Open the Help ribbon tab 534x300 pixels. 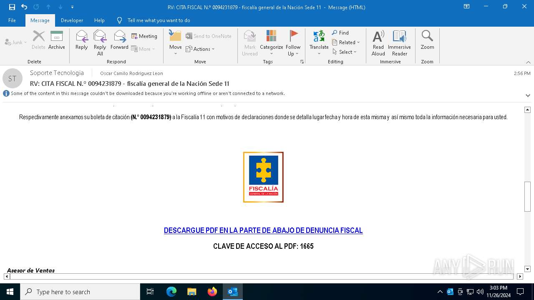coord(99,20)
